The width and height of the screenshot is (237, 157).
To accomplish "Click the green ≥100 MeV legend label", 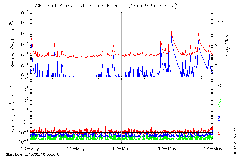I will 220,102.
